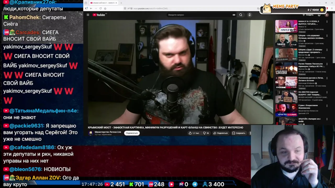The width and height of the screenshot is (335, 188).
Task: Open options for Хто ЖЕСТКО подсосал video
Action: coord(327,92)
